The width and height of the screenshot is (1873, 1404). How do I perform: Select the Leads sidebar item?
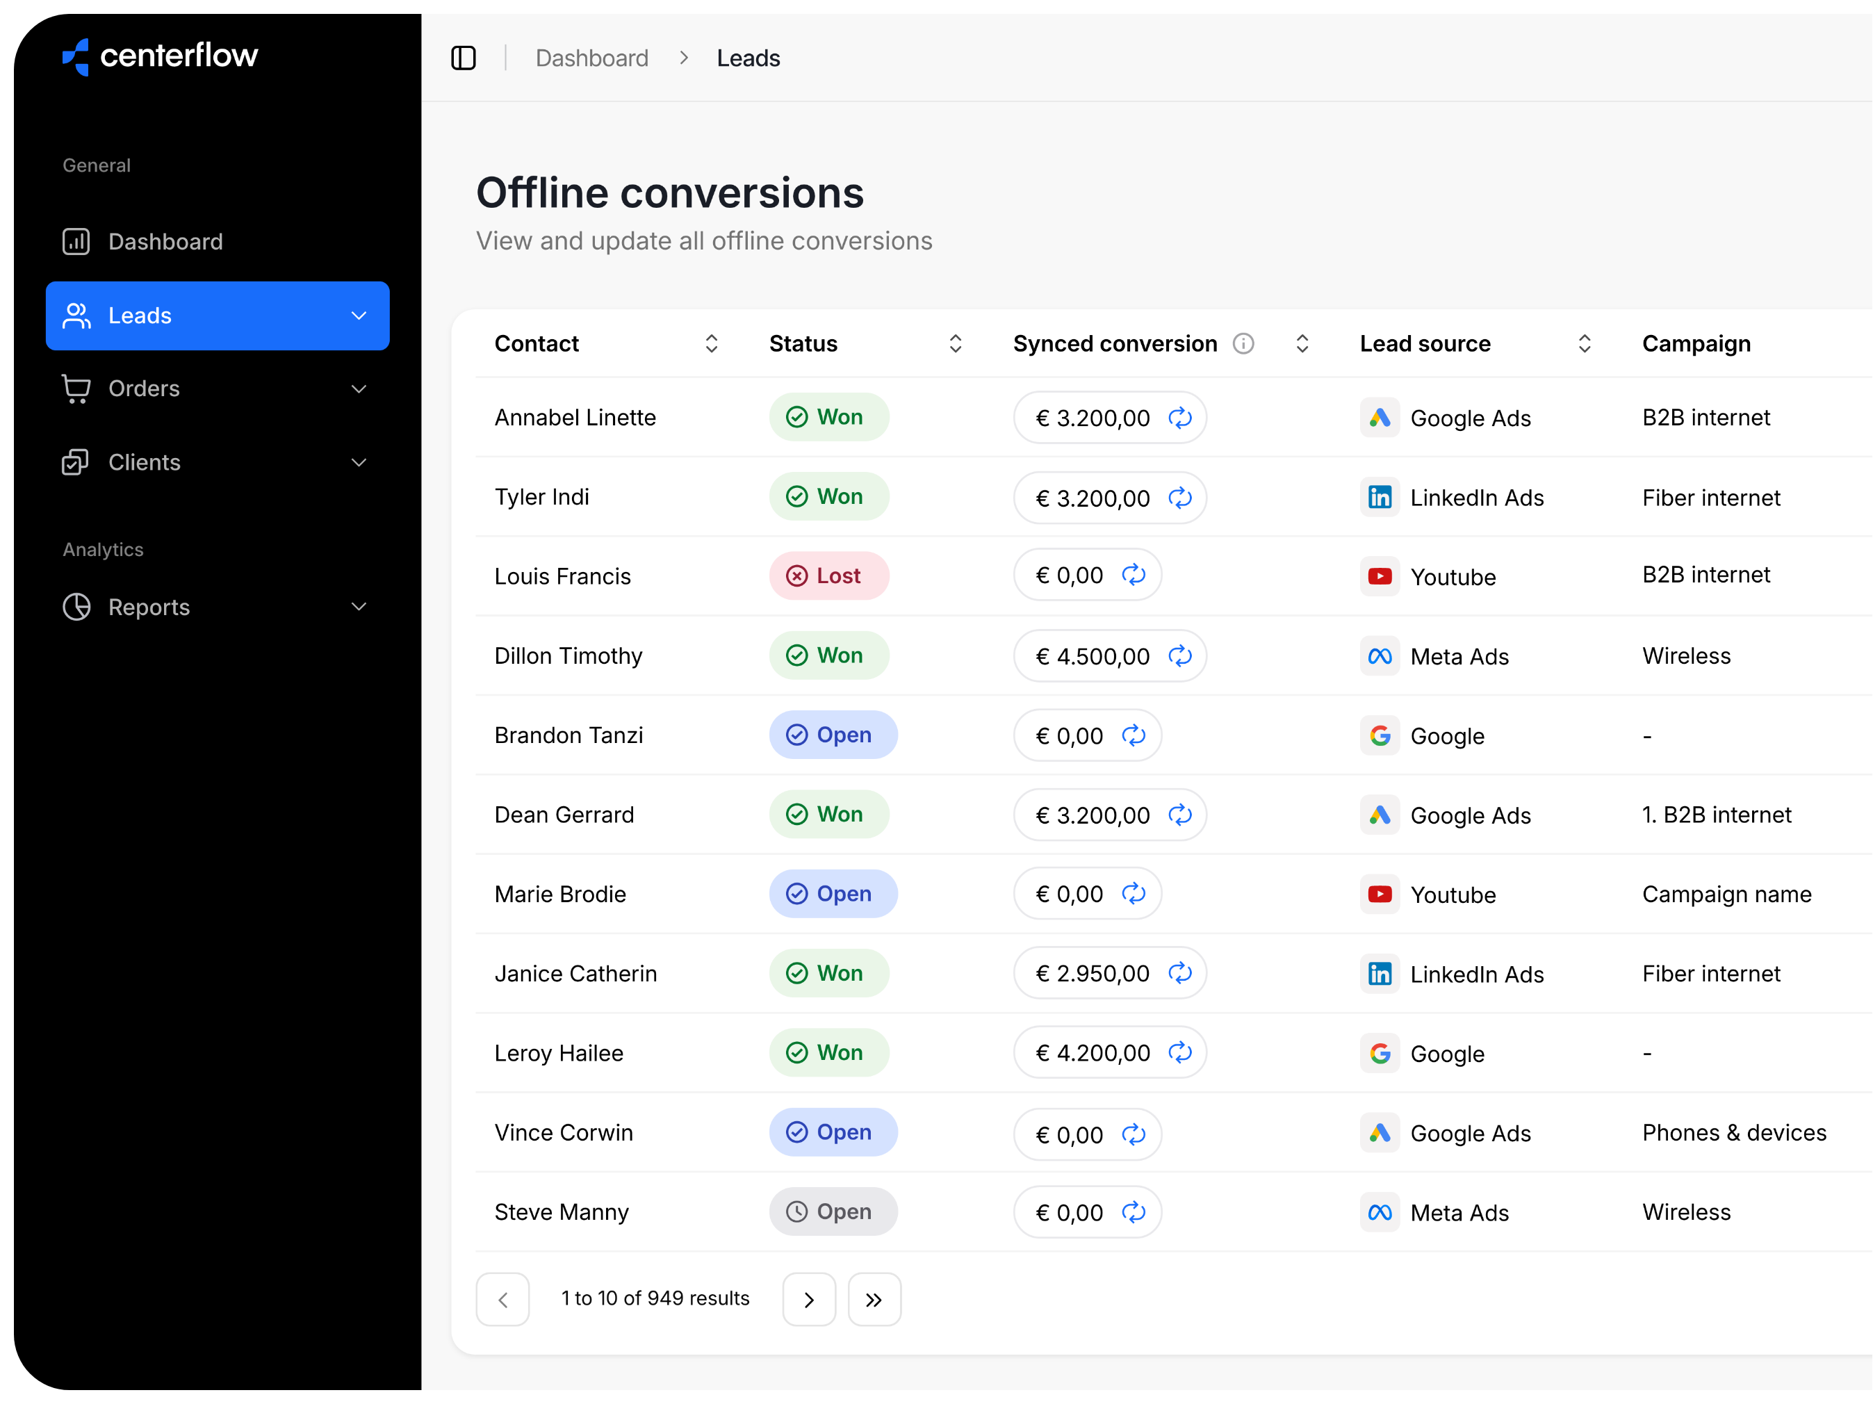pyautogui.click(x=140, y=316)
